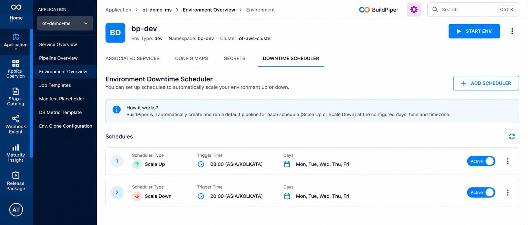
Task: Click the Add Scheduler button
Action: pos(486,83)
